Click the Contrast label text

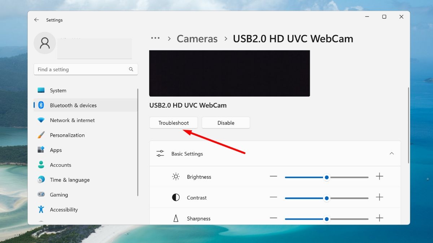(197, 198)
